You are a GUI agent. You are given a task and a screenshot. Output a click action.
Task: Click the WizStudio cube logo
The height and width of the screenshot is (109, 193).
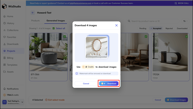4,6
